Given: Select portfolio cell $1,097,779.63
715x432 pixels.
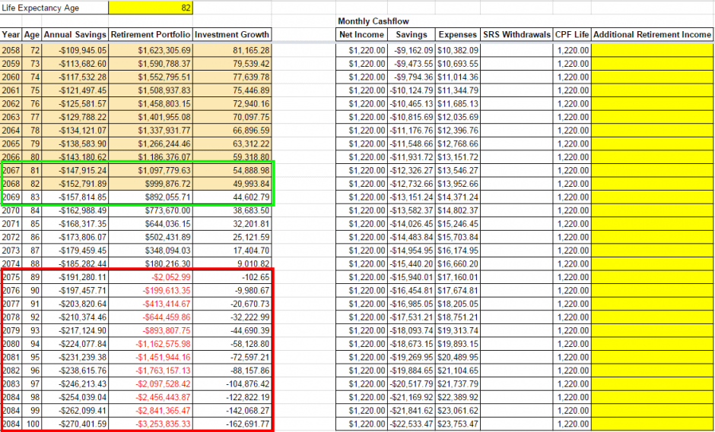Looking at the screenshot, I should pyautogui.click(x=151, y=171).
